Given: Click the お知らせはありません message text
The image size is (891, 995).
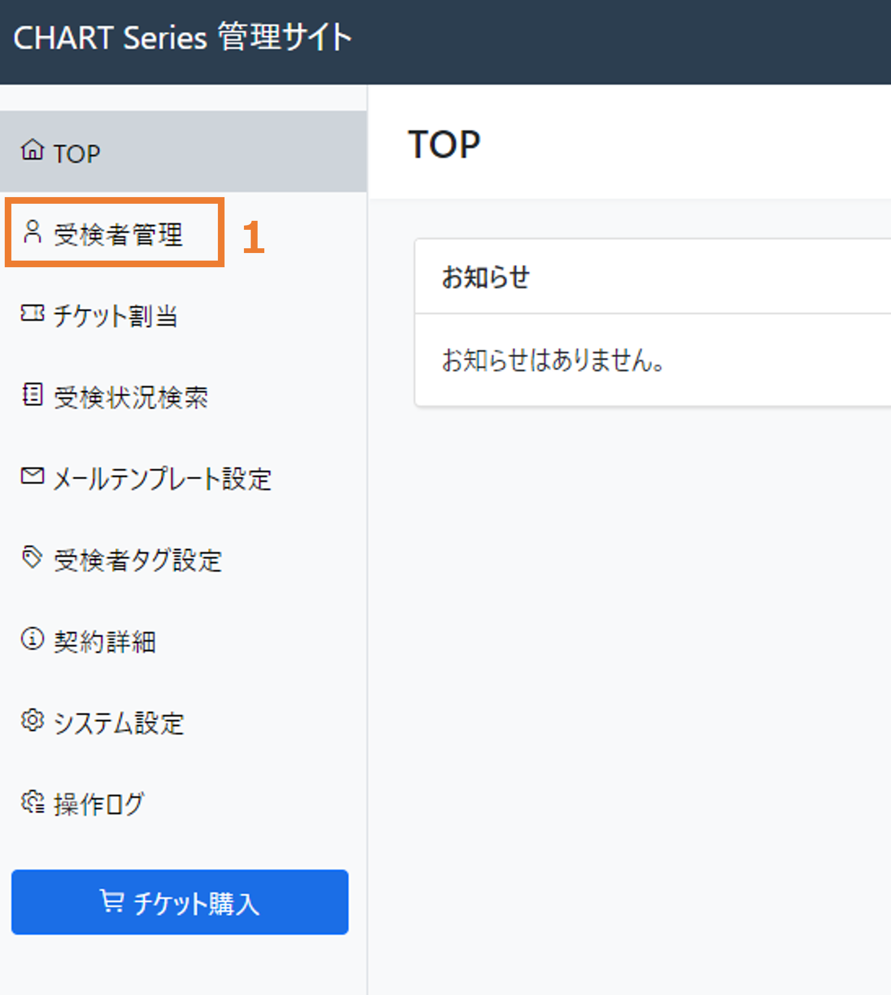Looking at the screenshot, I should coord(553,361).
